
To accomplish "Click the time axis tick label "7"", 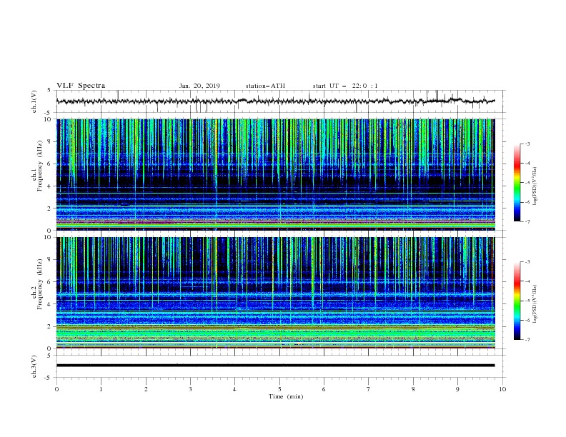I will 369,389.
